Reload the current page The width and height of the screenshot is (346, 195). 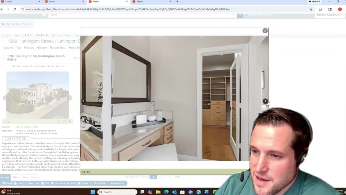pos(15,9)
